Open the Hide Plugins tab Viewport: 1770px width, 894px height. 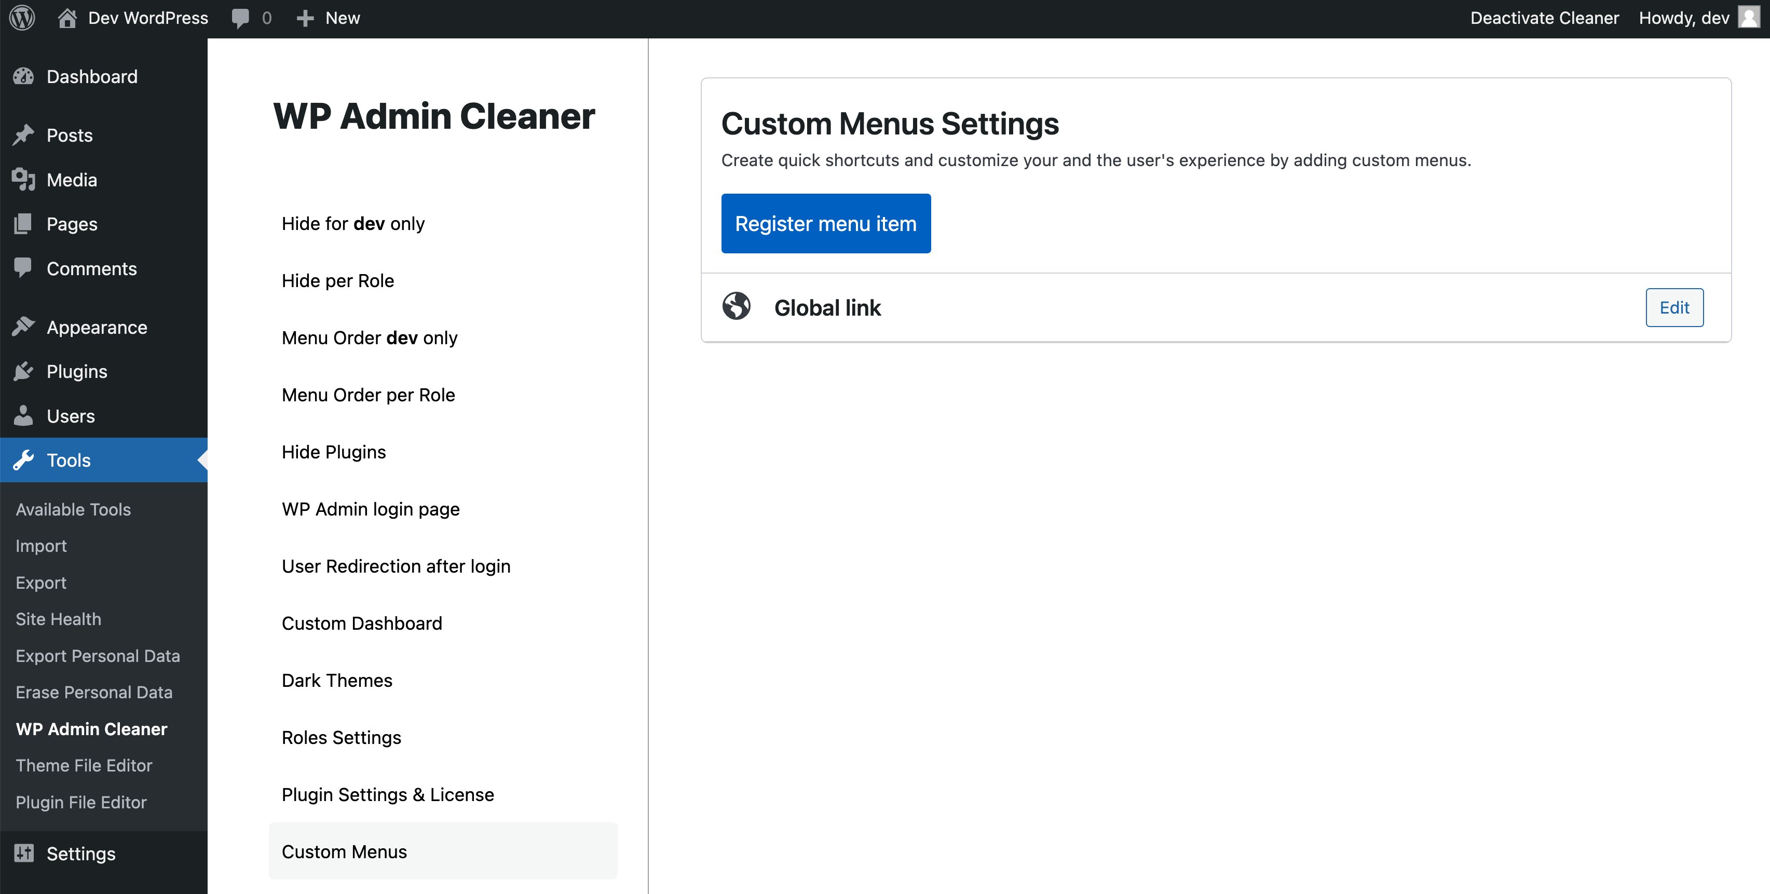pyautogui.click(x=334, y=452)
